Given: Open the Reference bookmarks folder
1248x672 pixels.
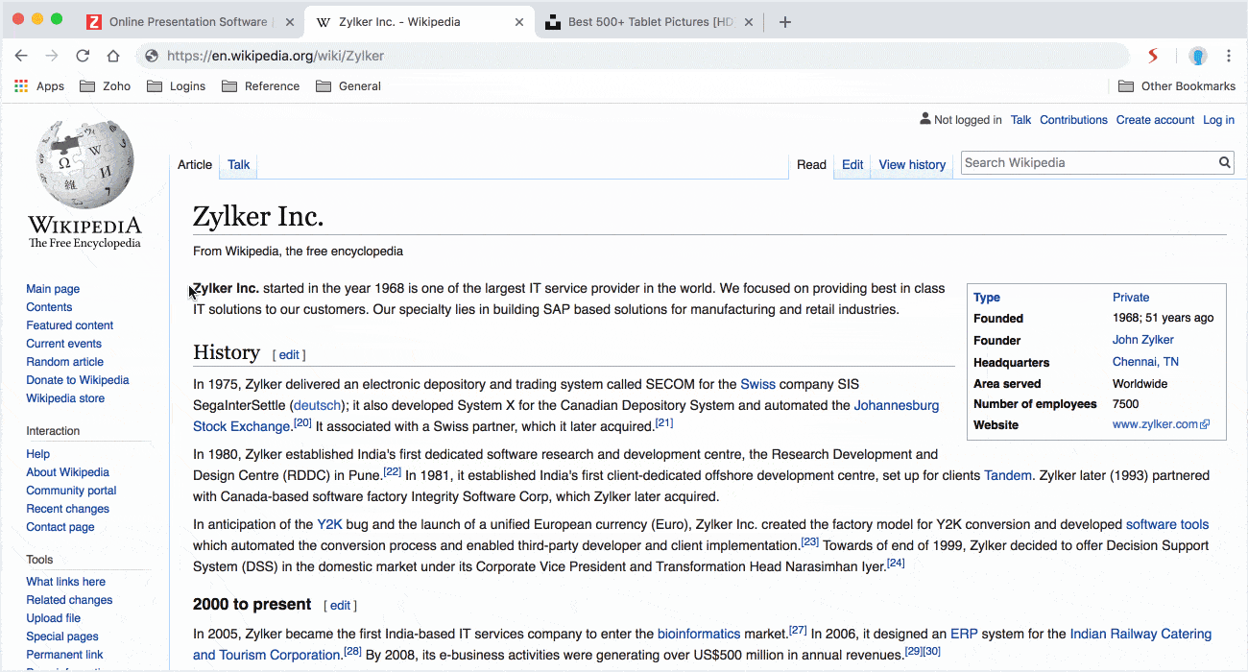Looking at the screenshot, I should (x=260, y=86).
